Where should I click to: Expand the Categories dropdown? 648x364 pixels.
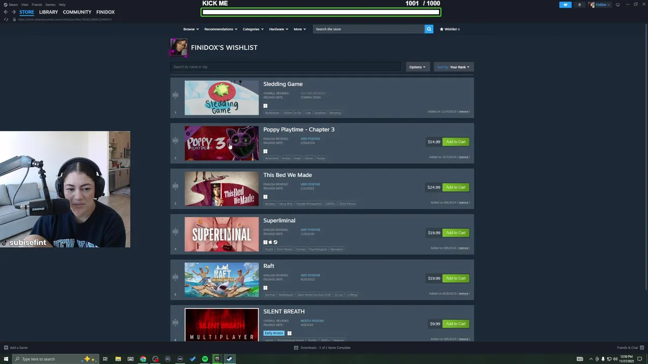point(253,29)
